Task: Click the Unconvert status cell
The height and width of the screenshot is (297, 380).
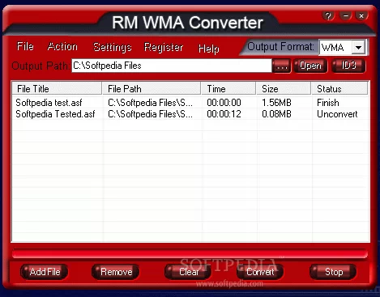Action: (337, 114)
